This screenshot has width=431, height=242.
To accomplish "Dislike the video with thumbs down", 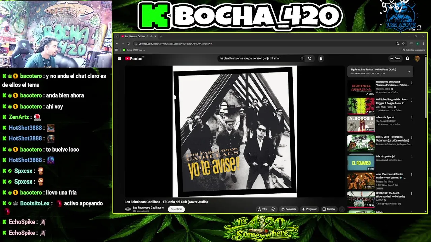I will click(273, 209).
